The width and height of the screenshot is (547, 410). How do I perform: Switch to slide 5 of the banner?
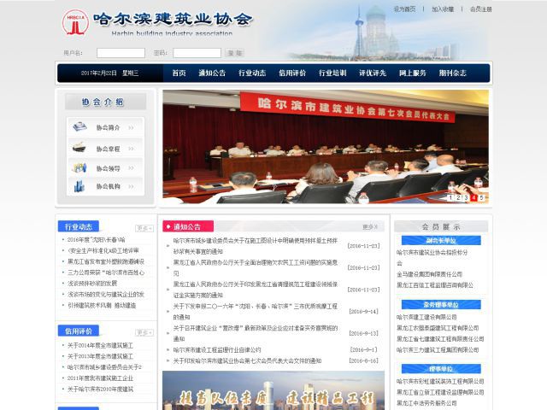483,197
